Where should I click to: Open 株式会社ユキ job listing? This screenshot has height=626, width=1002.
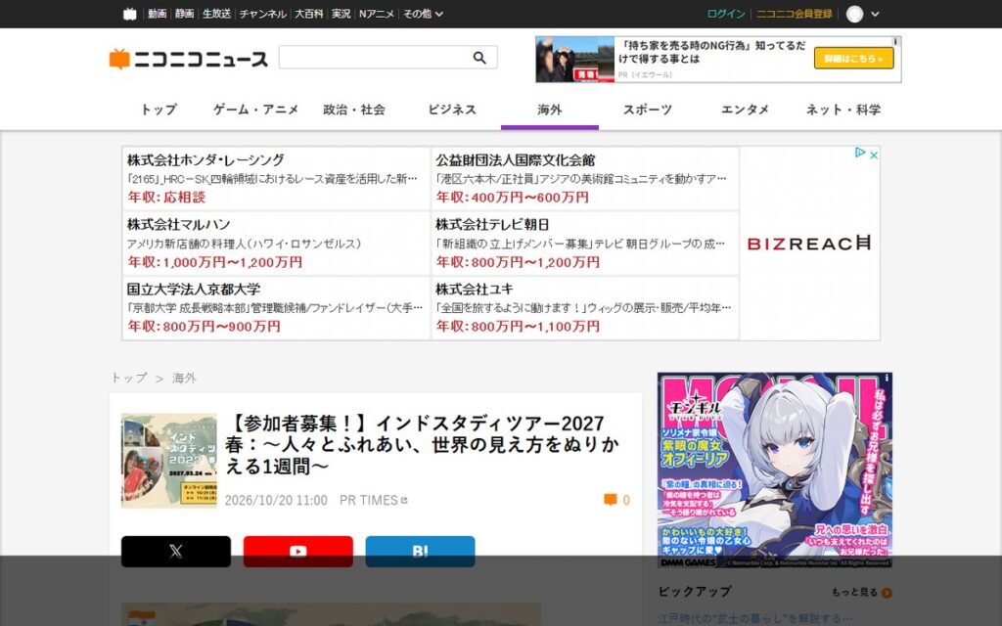[585, 308]
